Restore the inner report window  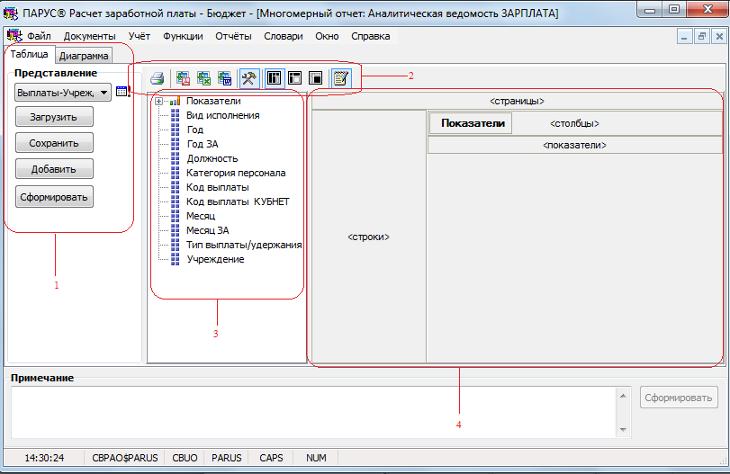(x=701, y=37)
